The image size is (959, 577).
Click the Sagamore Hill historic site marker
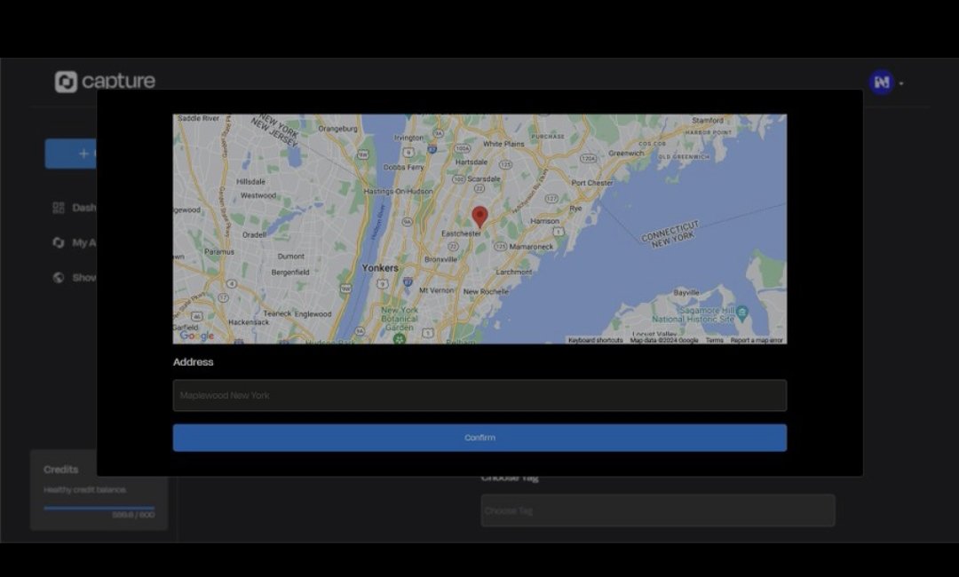click(741, 313)
